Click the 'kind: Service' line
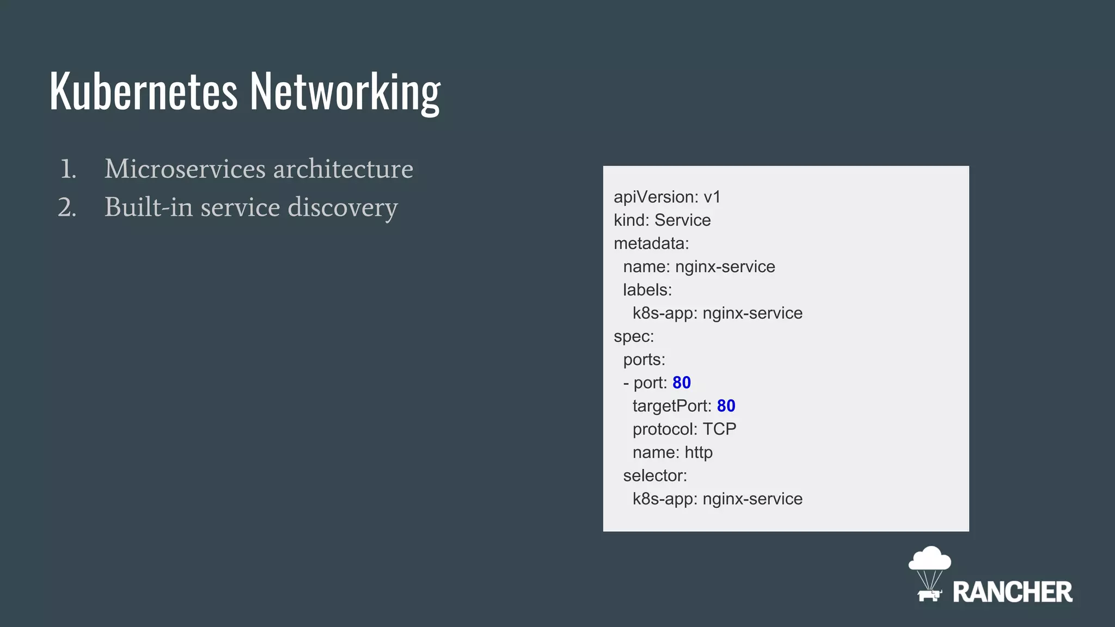The image size is (1115, 627). pyautogui.click(x=662, y=220)
